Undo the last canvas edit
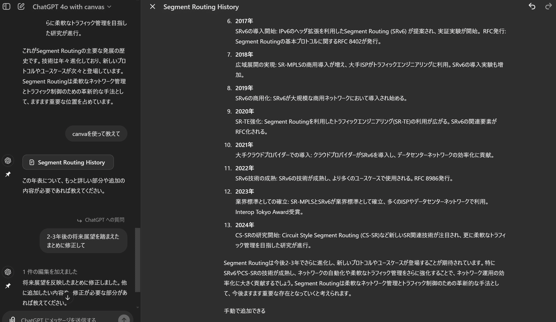556x322 pixels. coord(532,6)
